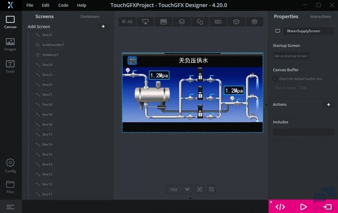Switch to the Containers tab
338x213 pixels.
coord(90,17)
